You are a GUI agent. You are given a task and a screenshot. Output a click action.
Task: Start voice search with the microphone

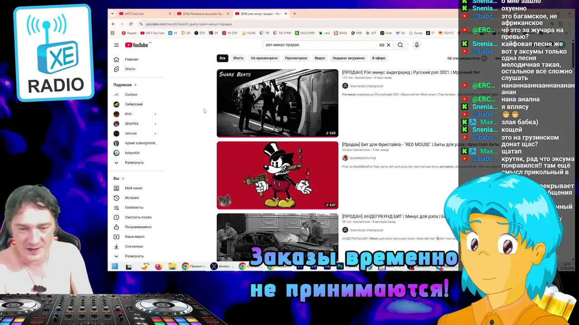[x=417, y=45]
